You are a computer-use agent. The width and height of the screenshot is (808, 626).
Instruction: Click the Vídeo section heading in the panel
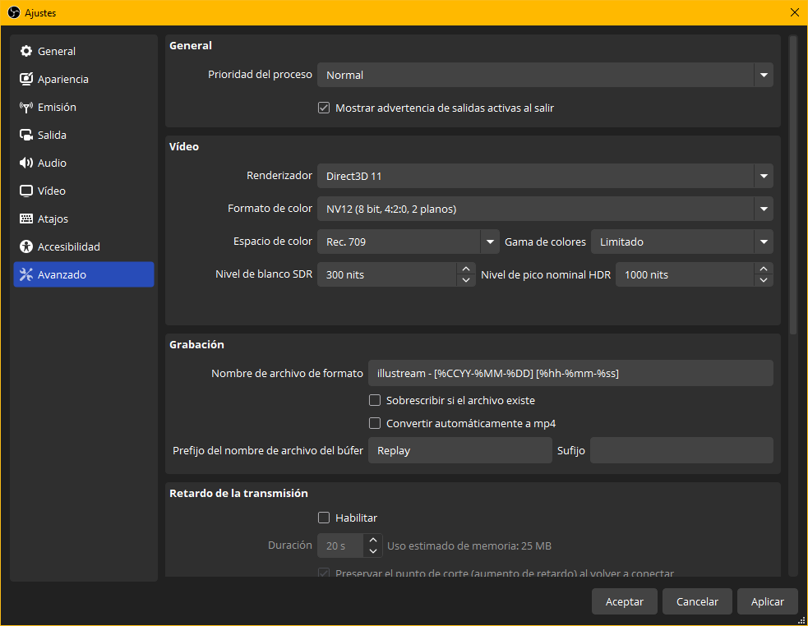184,146
